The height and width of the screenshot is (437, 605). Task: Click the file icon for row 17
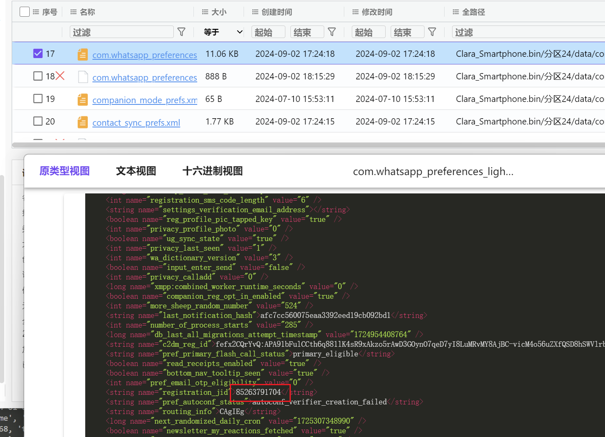pyautogui.click(x=83, y=54)
